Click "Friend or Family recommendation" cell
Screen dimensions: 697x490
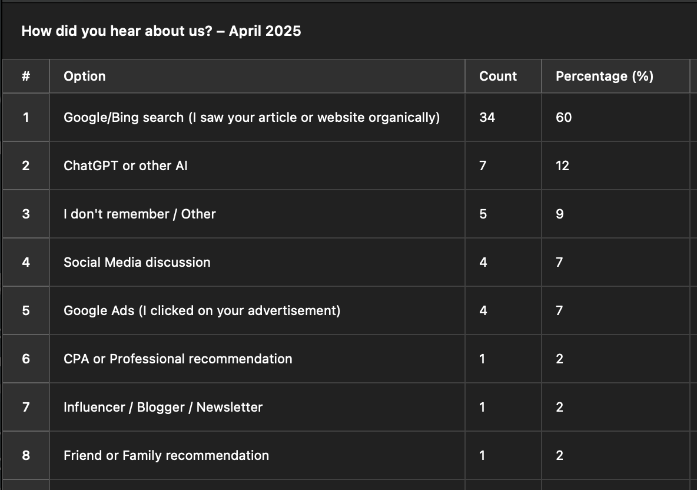(x=166, y=455)
